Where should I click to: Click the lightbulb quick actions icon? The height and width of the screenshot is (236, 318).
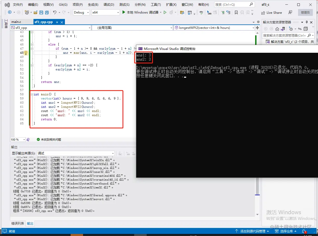coord(26,53)
